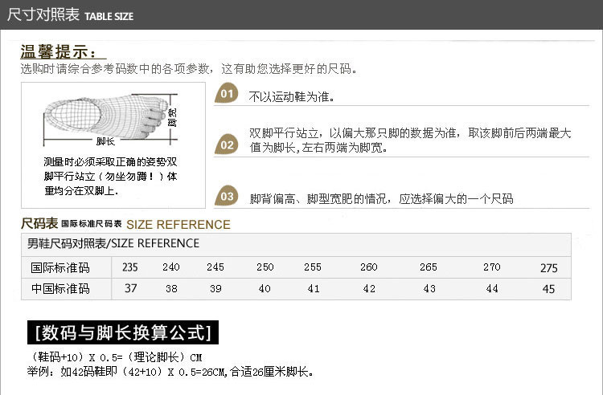
Task: Click the sentence 选购时请综合参考码数
Action: pos(189,69)
